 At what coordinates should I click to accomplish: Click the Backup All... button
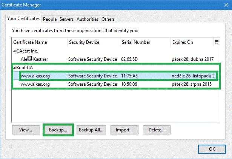tap(91, 130)
